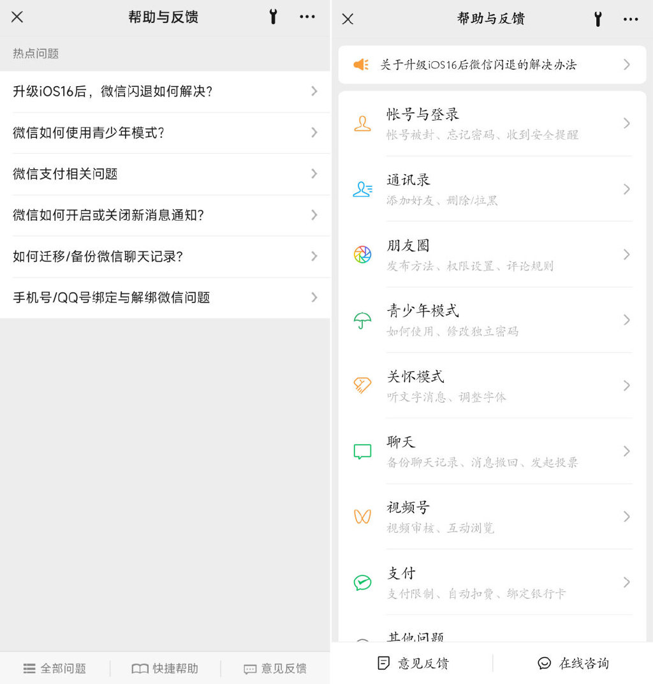Click the 青少年模式 umbrella icon
653x684 pixels.
coord(362,320)
